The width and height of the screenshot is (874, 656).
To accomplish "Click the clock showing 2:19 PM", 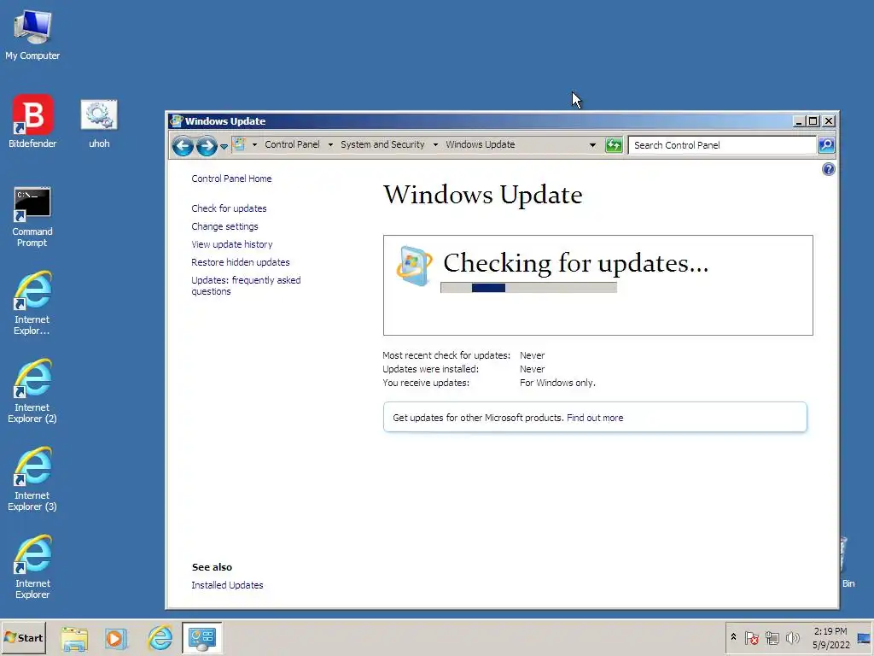I will tap(830, 638).
